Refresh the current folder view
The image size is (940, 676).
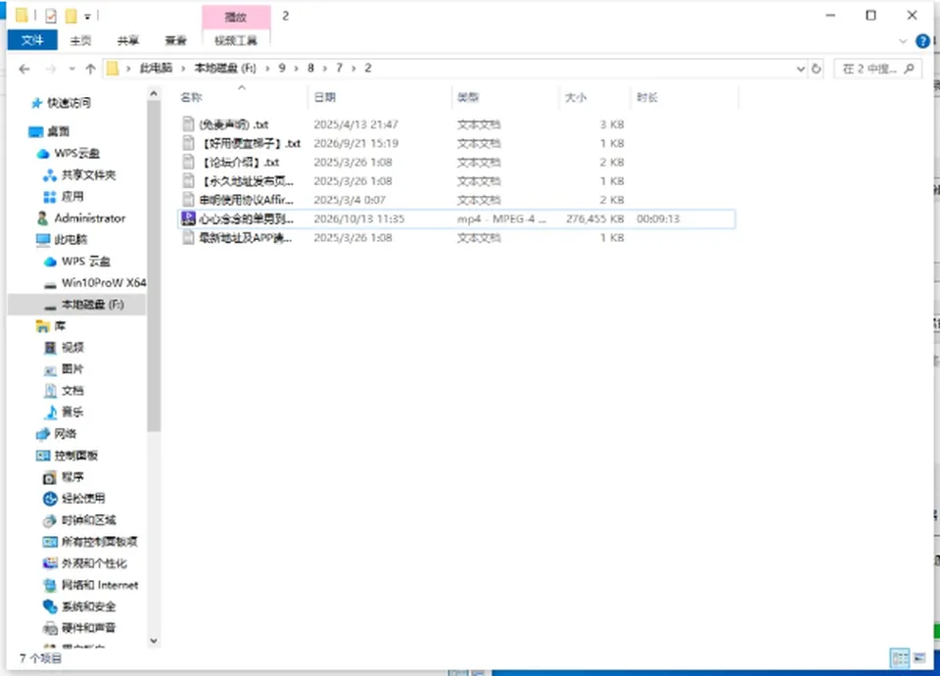(x=816, y=69)
